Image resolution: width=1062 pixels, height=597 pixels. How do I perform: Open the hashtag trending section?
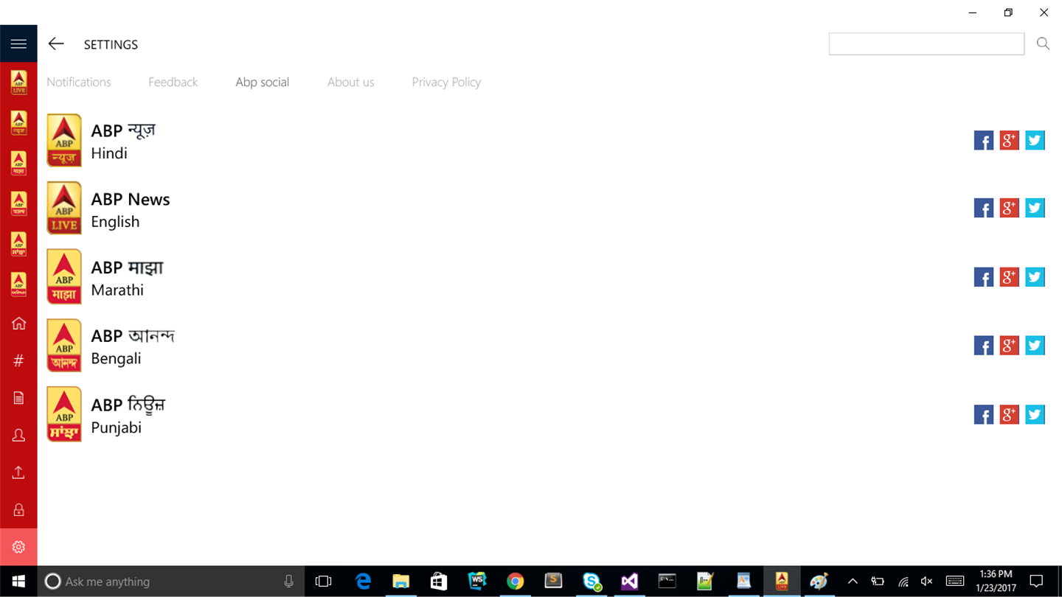tap(18, 360)
